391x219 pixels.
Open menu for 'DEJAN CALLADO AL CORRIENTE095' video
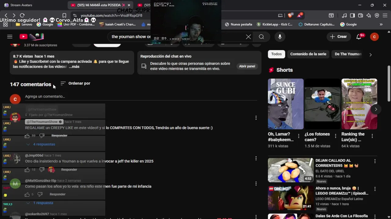click(x=375, y=161)
